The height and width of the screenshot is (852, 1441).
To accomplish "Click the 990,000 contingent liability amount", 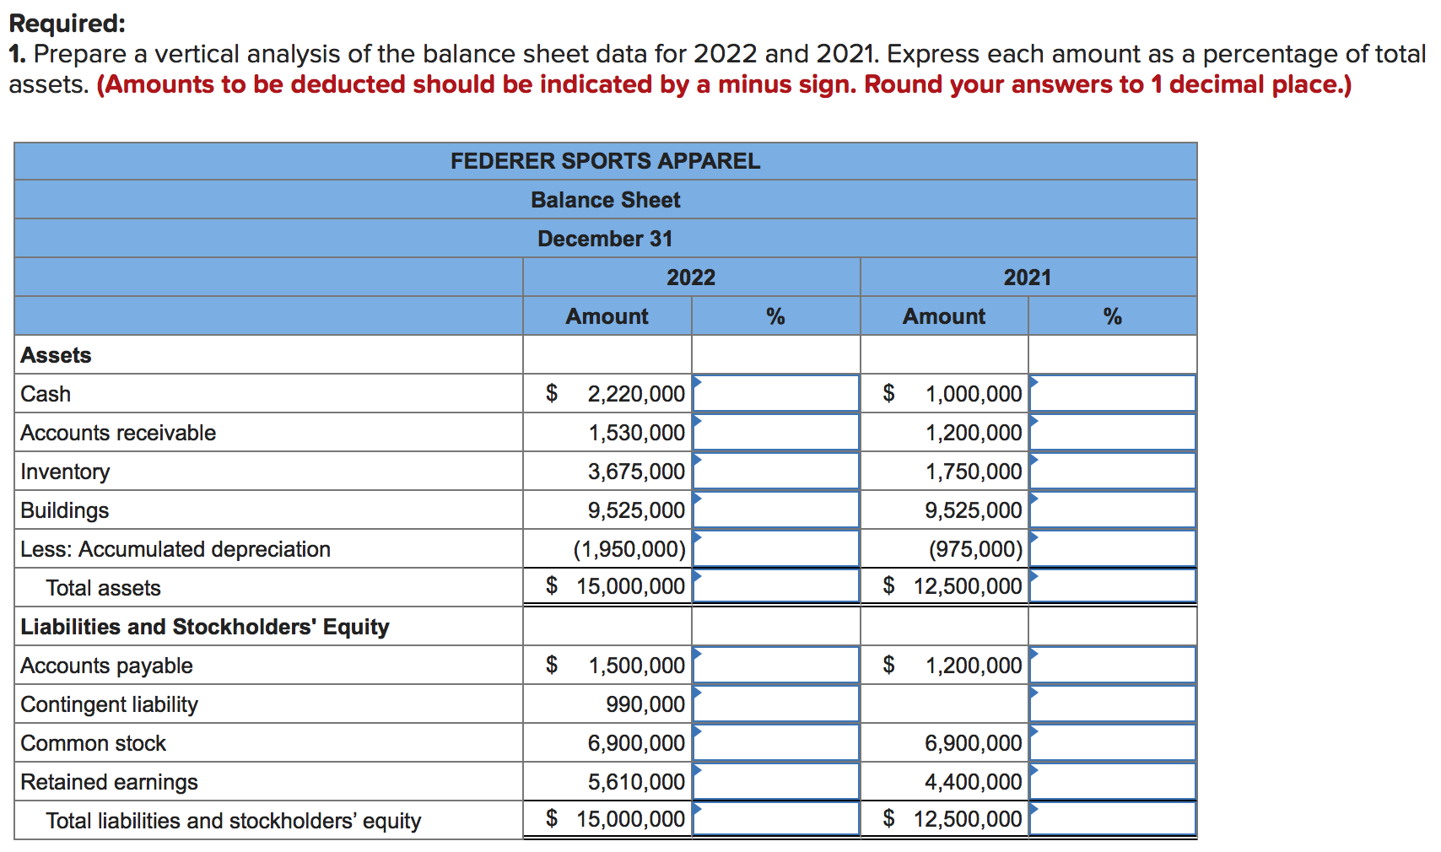I will pos(645,704).
